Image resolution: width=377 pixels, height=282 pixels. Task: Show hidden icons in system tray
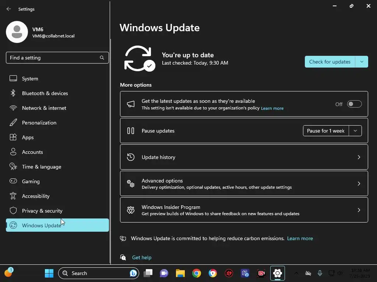(x=296, y=273)
